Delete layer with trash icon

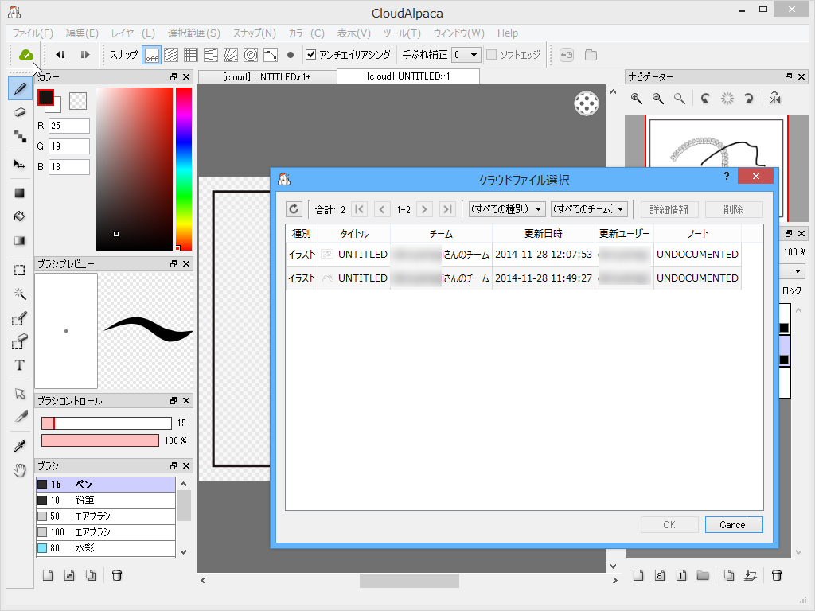(777, 575)
